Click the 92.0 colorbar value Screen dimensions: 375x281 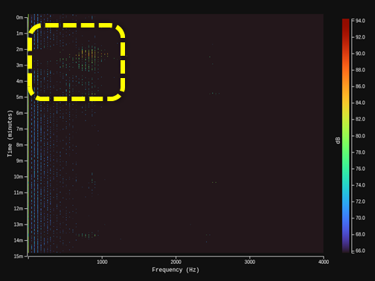[360, 37]
